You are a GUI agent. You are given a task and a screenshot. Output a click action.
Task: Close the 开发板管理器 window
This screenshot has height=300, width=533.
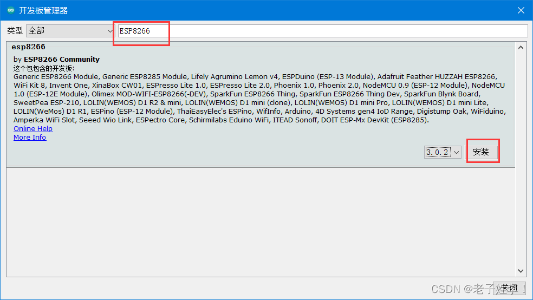521,10
